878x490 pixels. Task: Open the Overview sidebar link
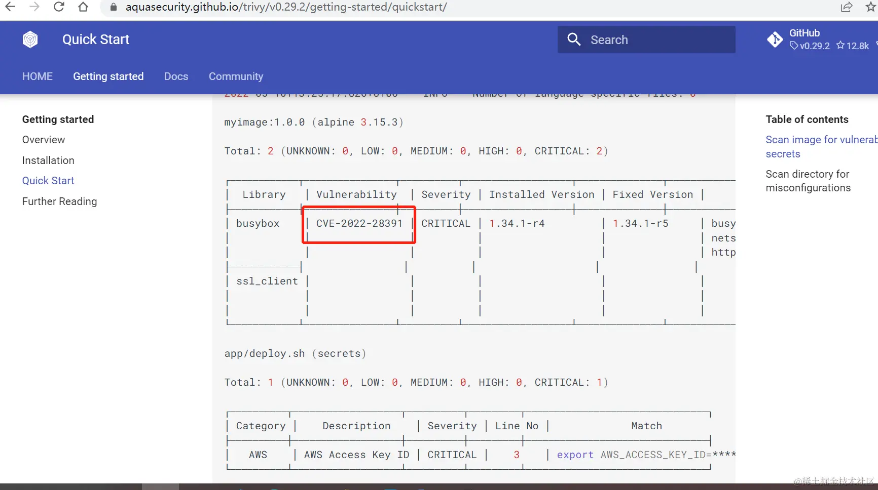point(44,140)
